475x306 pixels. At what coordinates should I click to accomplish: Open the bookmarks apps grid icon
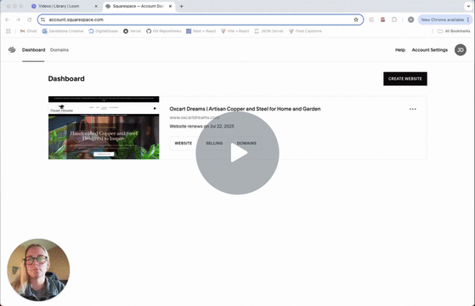coord(8,31)
